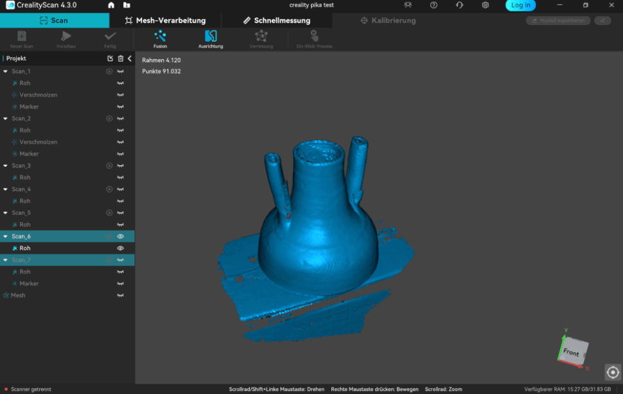The height and width of the screenshot is (394, 623).
Task: Open the community users icon
Action: click(x=408, y=5)
